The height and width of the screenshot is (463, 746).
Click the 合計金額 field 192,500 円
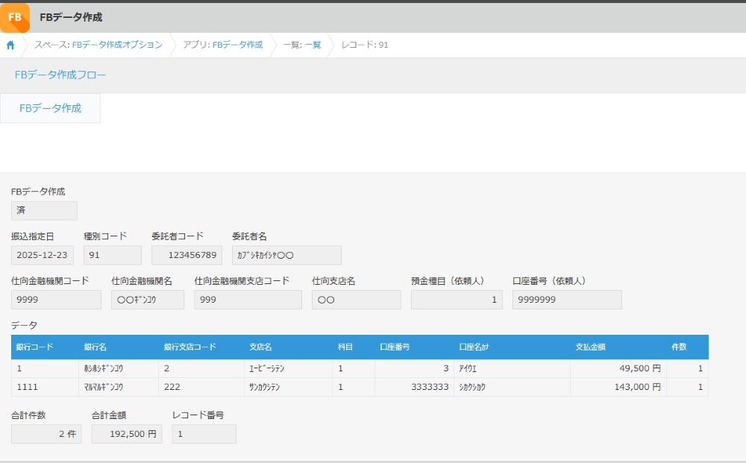(127, 434)
